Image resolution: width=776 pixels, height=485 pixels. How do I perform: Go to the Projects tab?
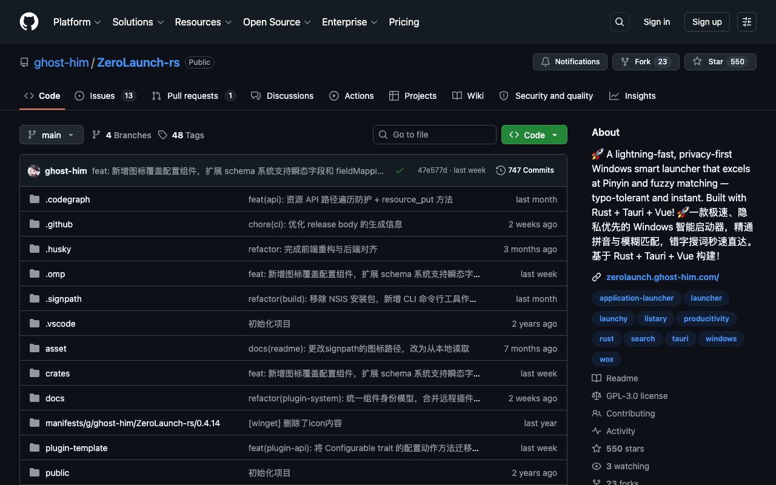click(x=413, y=96)
